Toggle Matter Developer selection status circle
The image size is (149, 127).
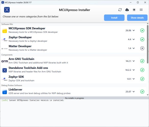(142, 48)
